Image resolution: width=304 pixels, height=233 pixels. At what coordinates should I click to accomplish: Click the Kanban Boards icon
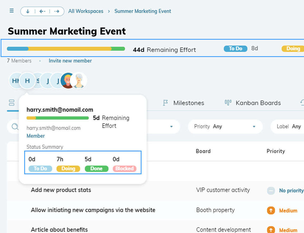coord(228,103)
